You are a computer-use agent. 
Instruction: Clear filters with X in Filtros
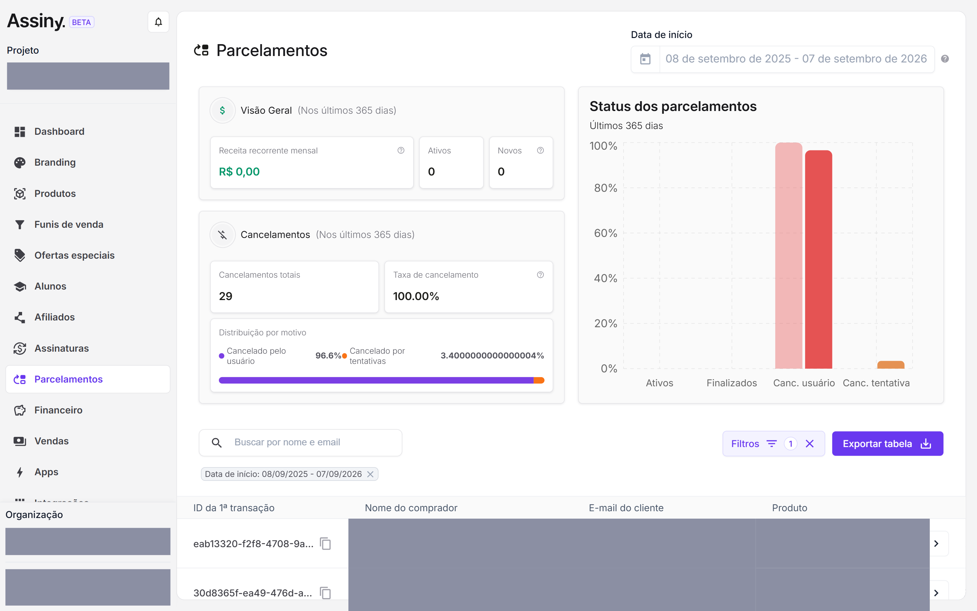tap(809, 444)
